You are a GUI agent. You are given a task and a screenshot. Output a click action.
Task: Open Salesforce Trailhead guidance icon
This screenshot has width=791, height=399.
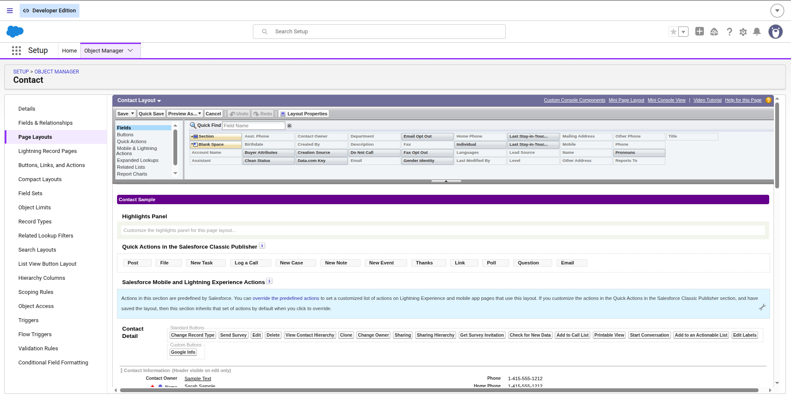click(714, 32)
